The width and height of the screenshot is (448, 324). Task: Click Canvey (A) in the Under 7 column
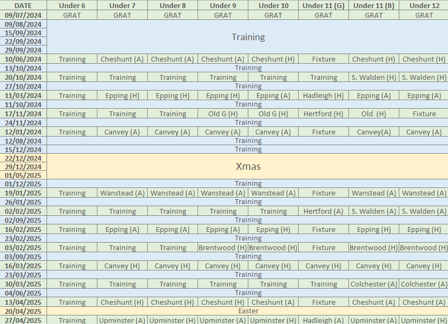pos(122,132)
